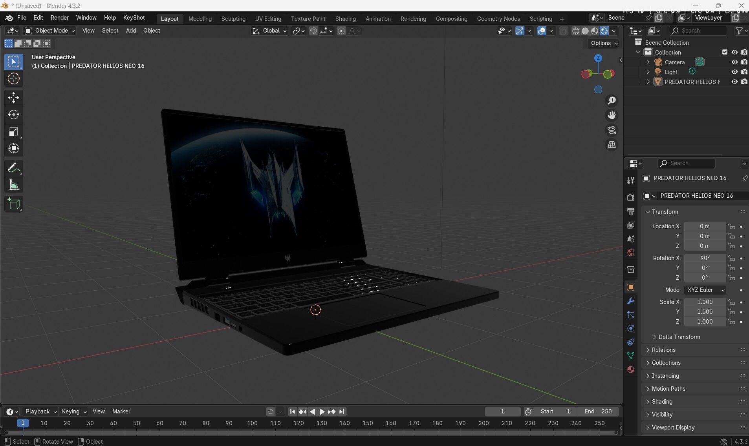This screenshot has height=446, width=749.
Task: Open the Object Constraints tab
Action: (x=631, y=342)
